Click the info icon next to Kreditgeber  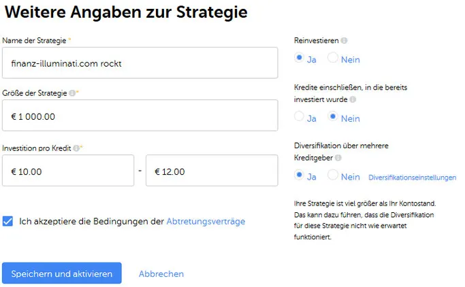click(x=338, y=158)
